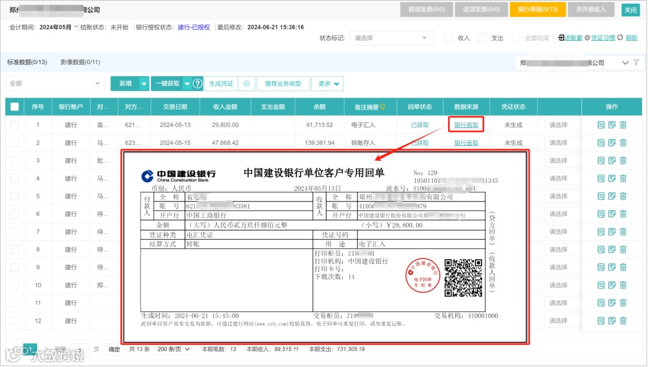Image resolution: width=648 pixels, height=367 pixels.
Task: Expand the 新增 button arrow
Action: (144, 84)
